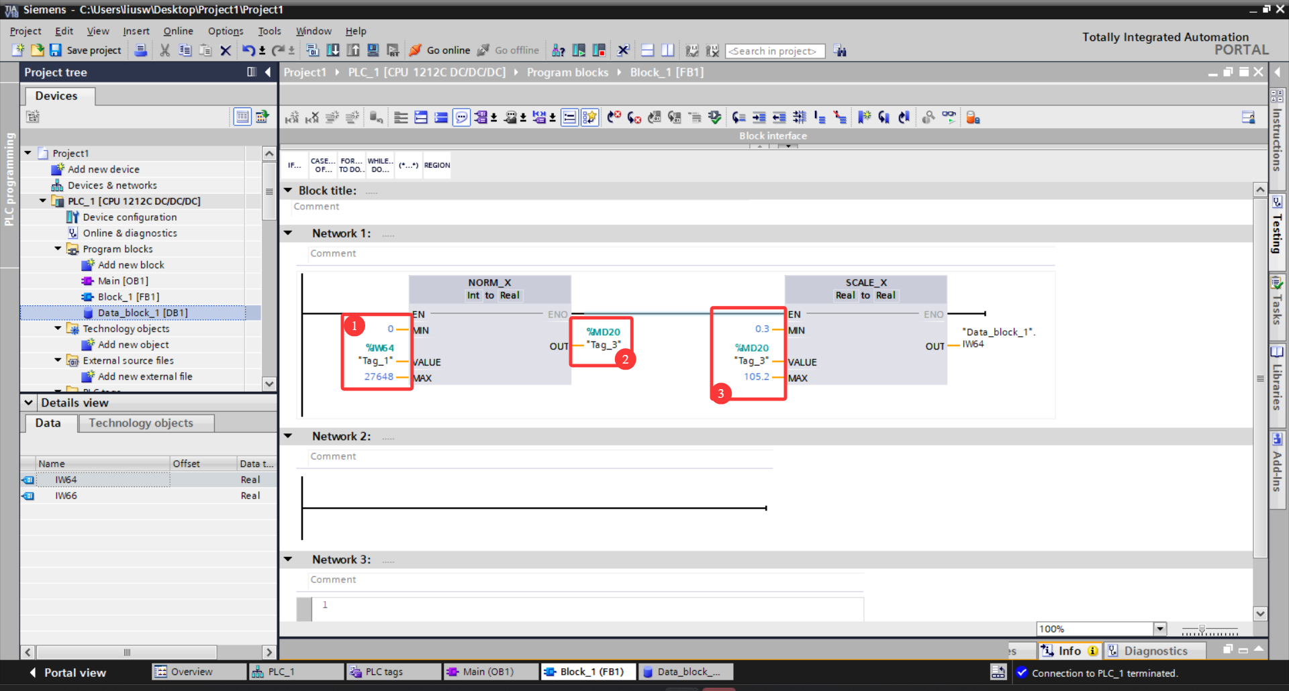Open the Options menu
This screenshot has height=691, width=1289.
click(226, 31)
